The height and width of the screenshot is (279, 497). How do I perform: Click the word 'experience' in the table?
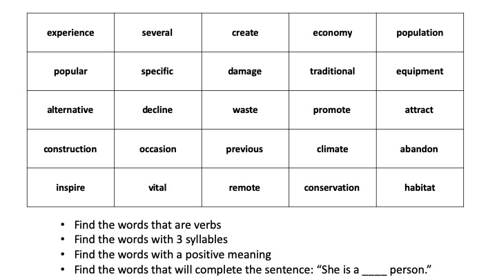point(70,33)
